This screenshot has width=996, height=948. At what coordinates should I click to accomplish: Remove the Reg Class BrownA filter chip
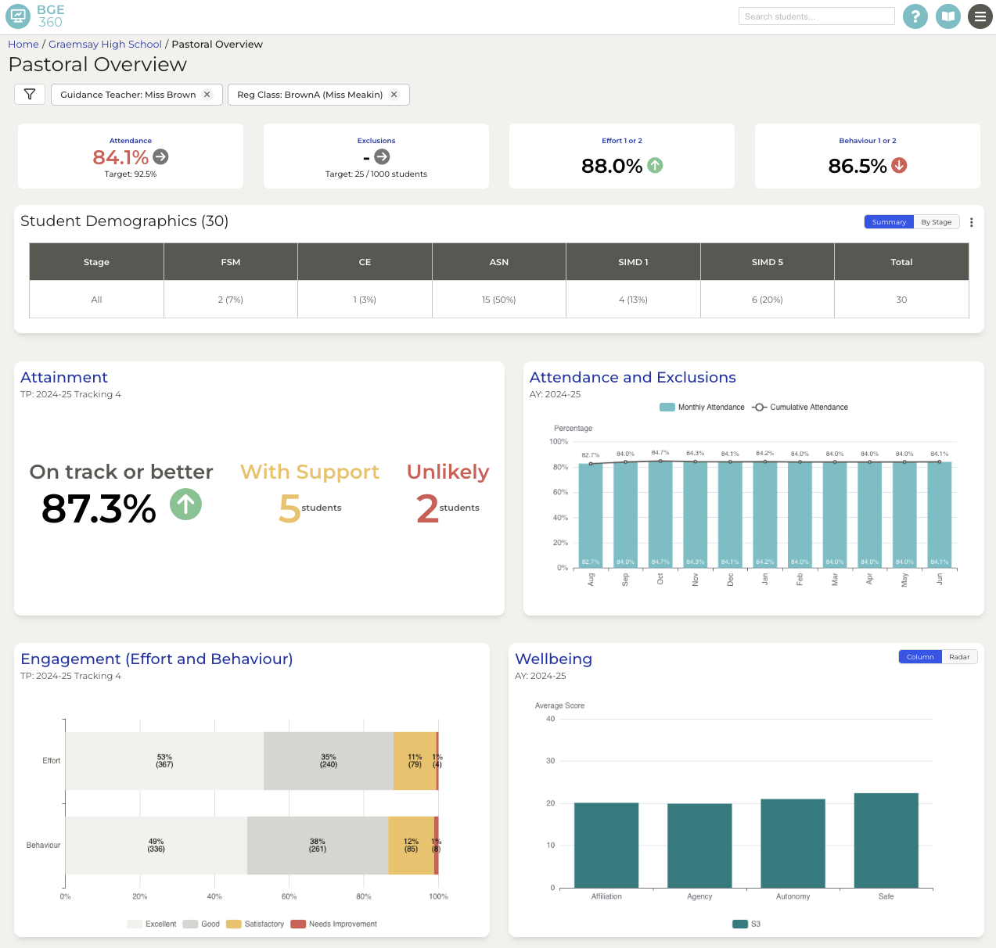394,94
